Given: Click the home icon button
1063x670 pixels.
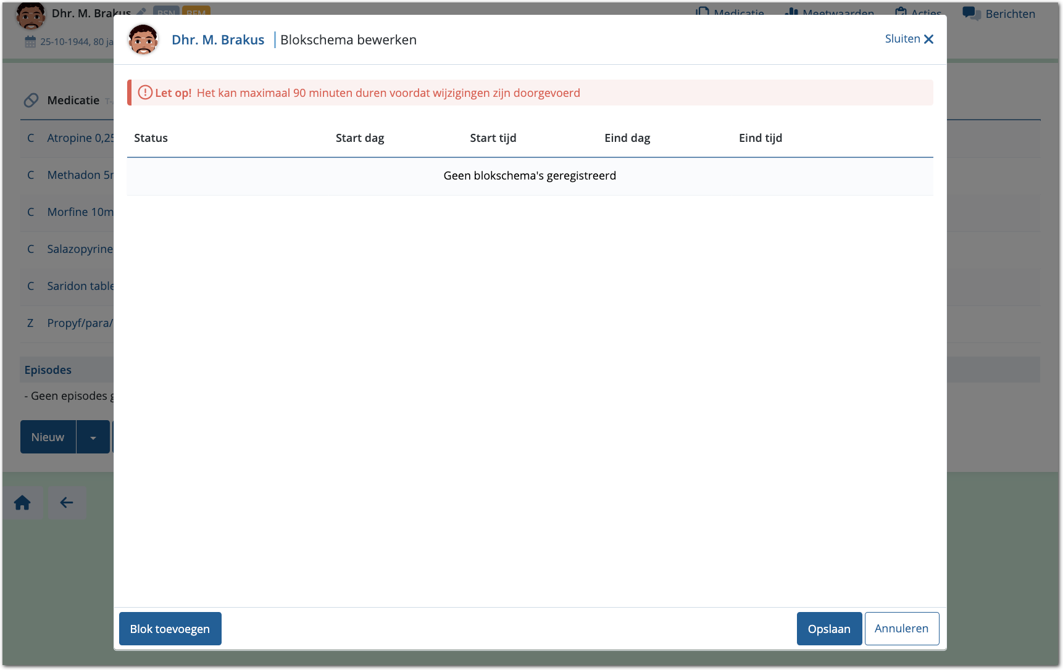Looking at the screenshot, I should (23, 503).
